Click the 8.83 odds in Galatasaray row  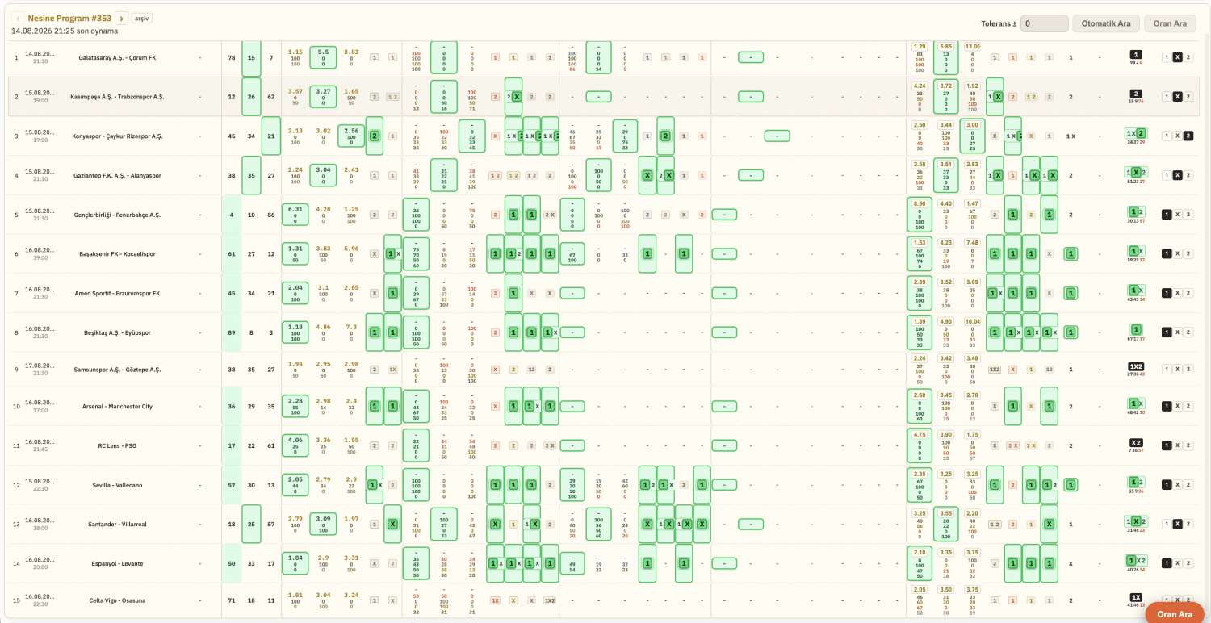coord(351,52)
